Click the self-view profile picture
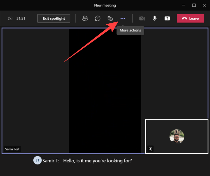The height and width of the screenshot is (176, 210). click(x=177, y=136)
